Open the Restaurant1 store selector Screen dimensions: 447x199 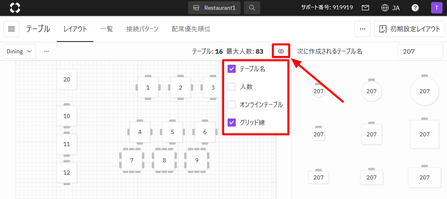(214, 8)
